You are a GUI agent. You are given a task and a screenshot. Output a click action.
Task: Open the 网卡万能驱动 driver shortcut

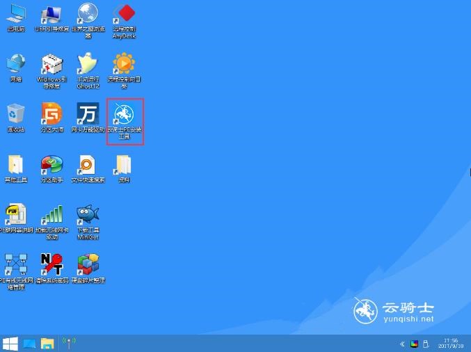coord(88,118)
